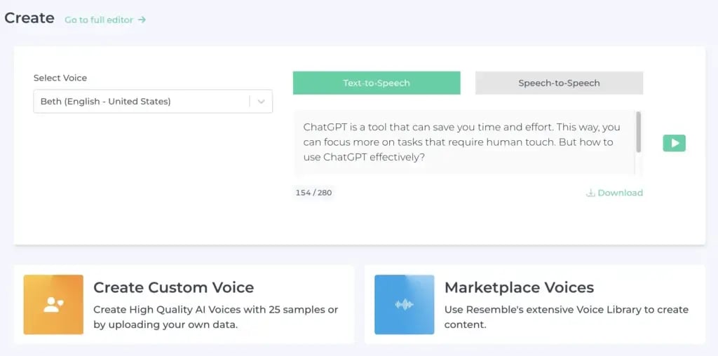Image resolution: width=718 pixels, height=356 pixels.
Task: Click inside the ChatGPT text input area
Action: click(463, 142)
